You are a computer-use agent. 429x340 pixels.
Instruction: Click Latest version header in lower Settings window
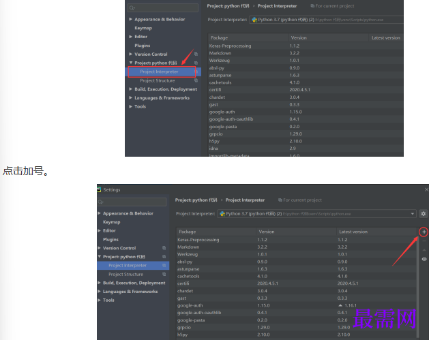tap(376, 232)
